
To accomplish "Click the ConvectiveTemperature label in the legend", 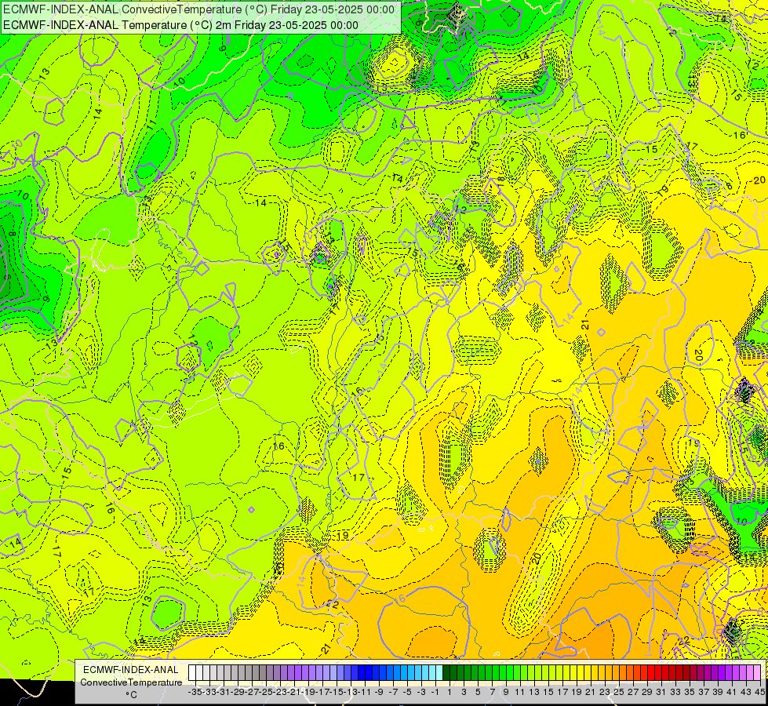I will (131, 682).
